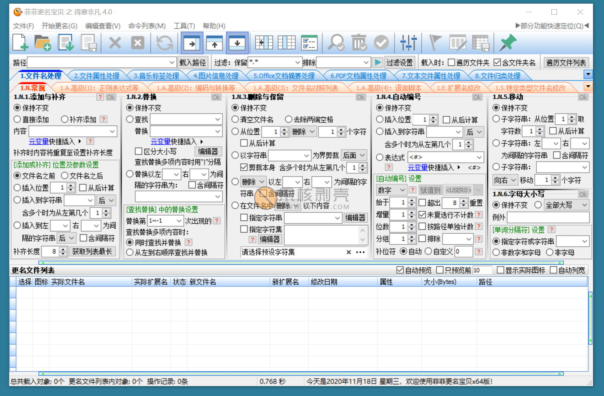Select the 文件名之后 radio button

65,176
